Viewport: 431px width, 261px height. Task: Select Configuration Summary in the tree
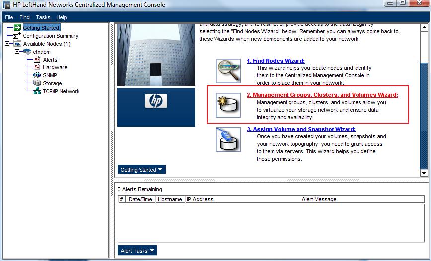pyautogui.click(x=51, y=36)
